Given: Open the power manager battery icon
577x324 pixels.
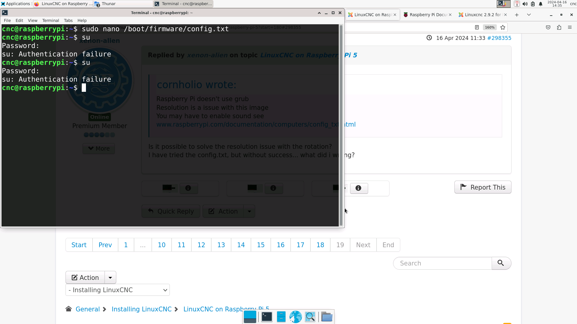Looking at the screenshot, I should (533, 4).
